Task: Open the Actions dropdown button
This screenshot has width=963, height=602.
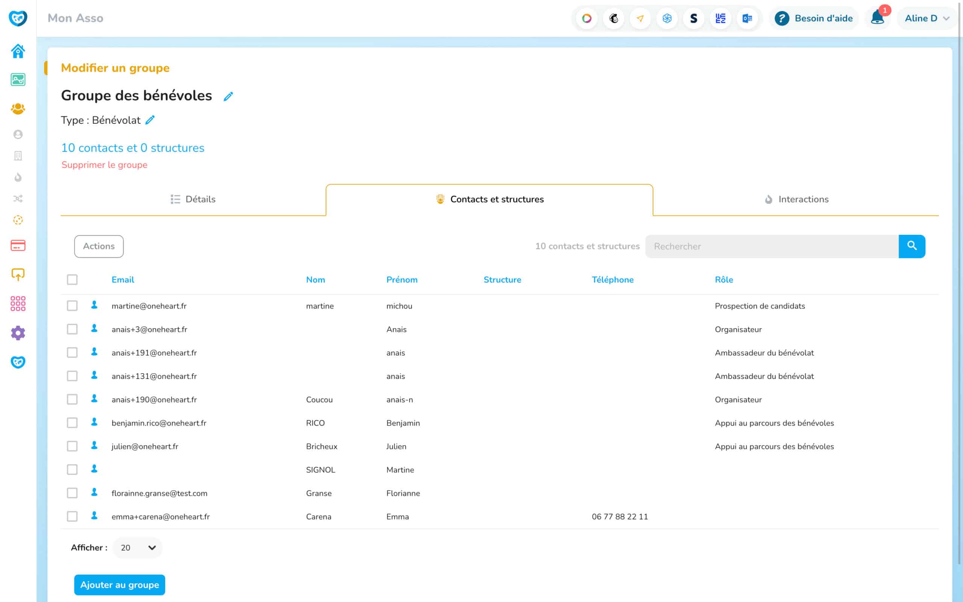Action: (x=99, y=246)
